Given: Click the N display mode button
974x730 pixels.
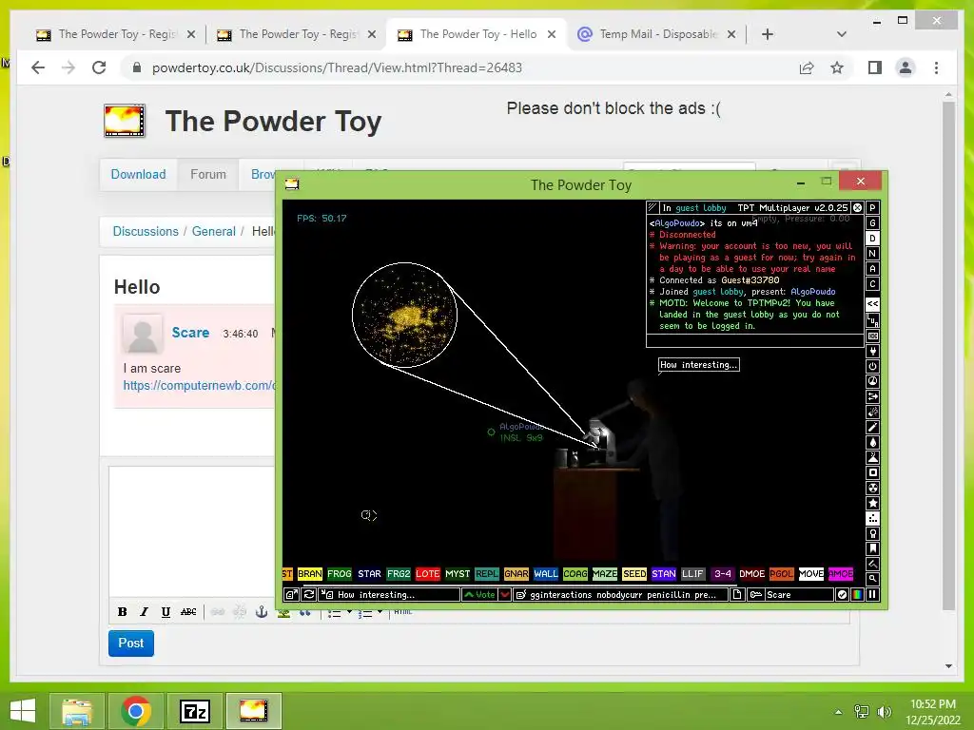Looking at the screenshot, I should tap(872, 253).
